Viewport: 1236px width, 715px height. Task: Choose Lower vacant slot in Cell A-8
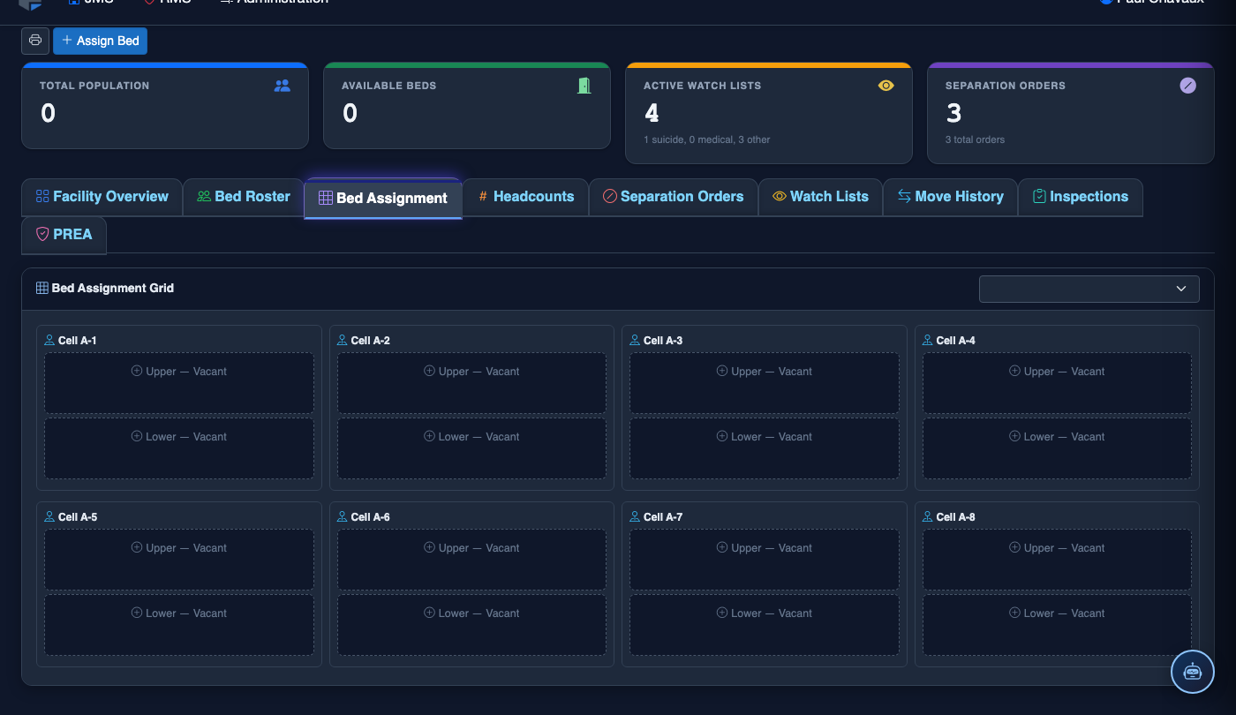coord(1057,625)
